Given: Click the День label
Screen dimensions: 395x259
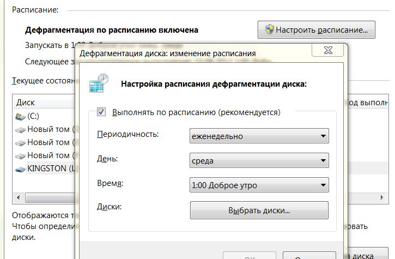Looking at the screenshot, I should pyautogui.click(x=107, y=159).
